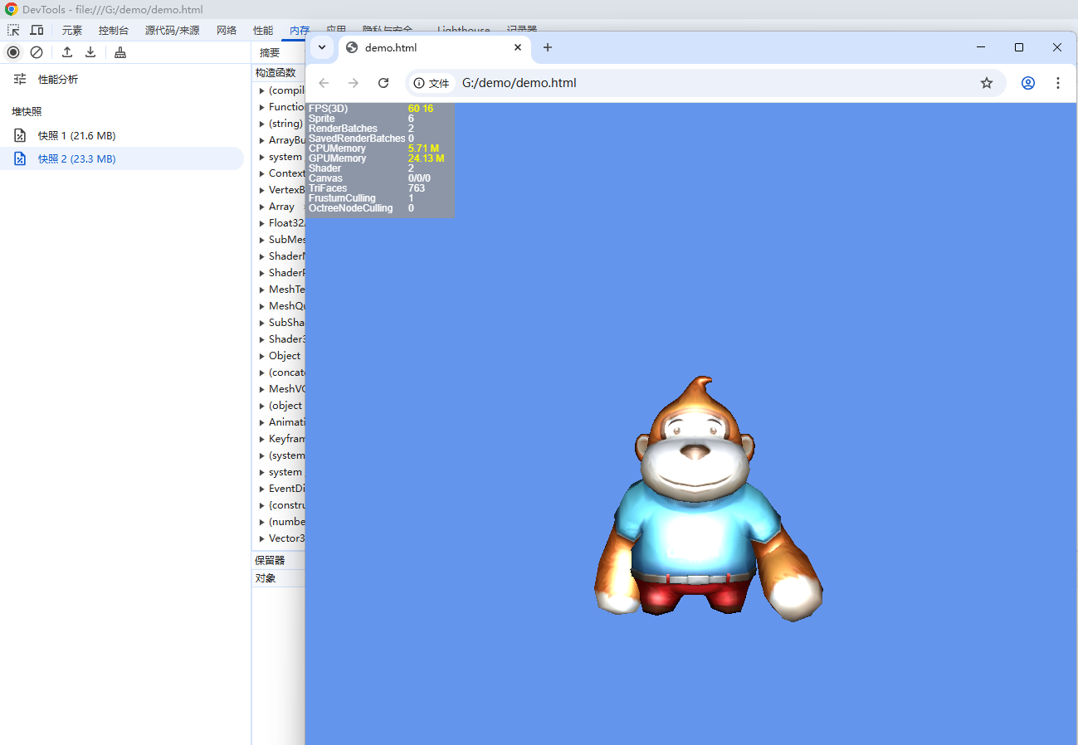Viewport: 1078px width, 745px height.
Task: Click the file icon of 快照 2
Action: click(x=21, y=158)
